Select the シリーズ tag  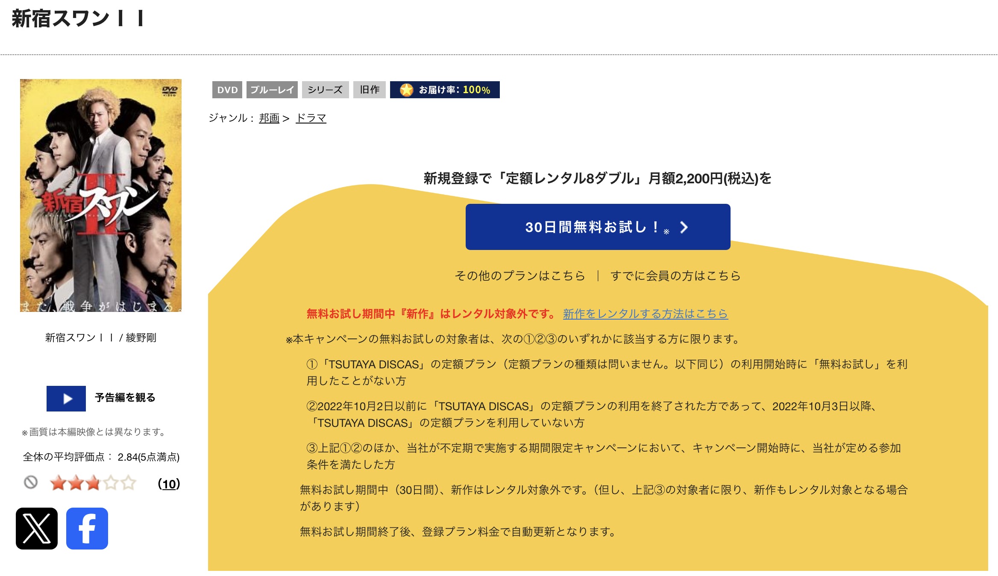pyautogui.click(x=325, y=90)
